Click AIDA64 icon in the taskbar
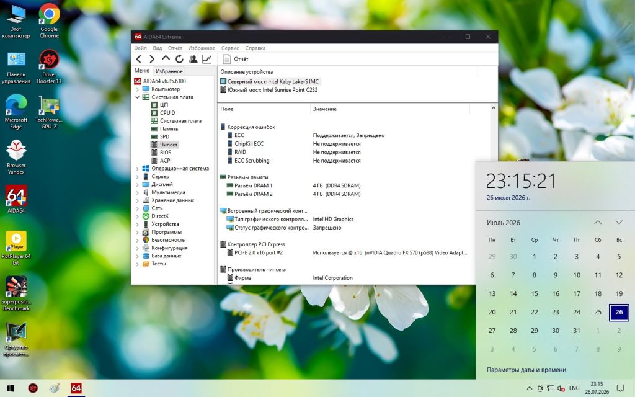Screen dimensions: 635x397 point(76,388)
